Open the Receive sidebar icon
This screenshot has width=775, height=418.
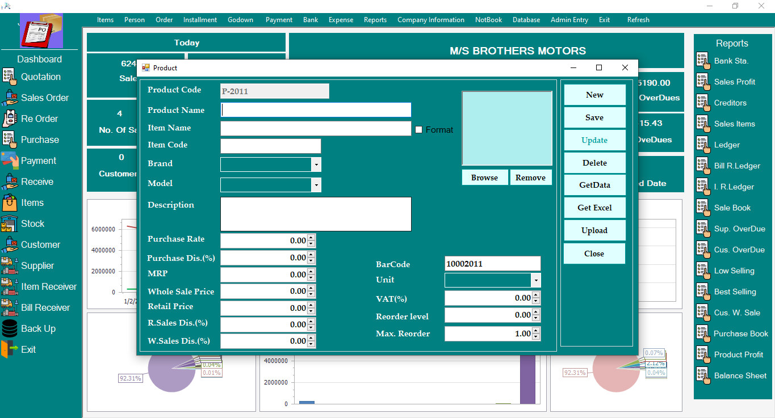pyautogui.click(x=10, y=181)
